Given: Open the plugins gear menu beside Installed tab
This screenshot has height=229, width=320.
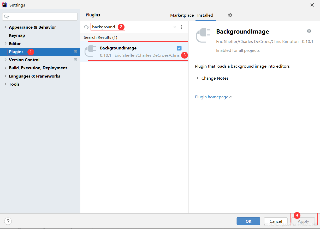Looking at the screenshot, I should click(230, 15).
